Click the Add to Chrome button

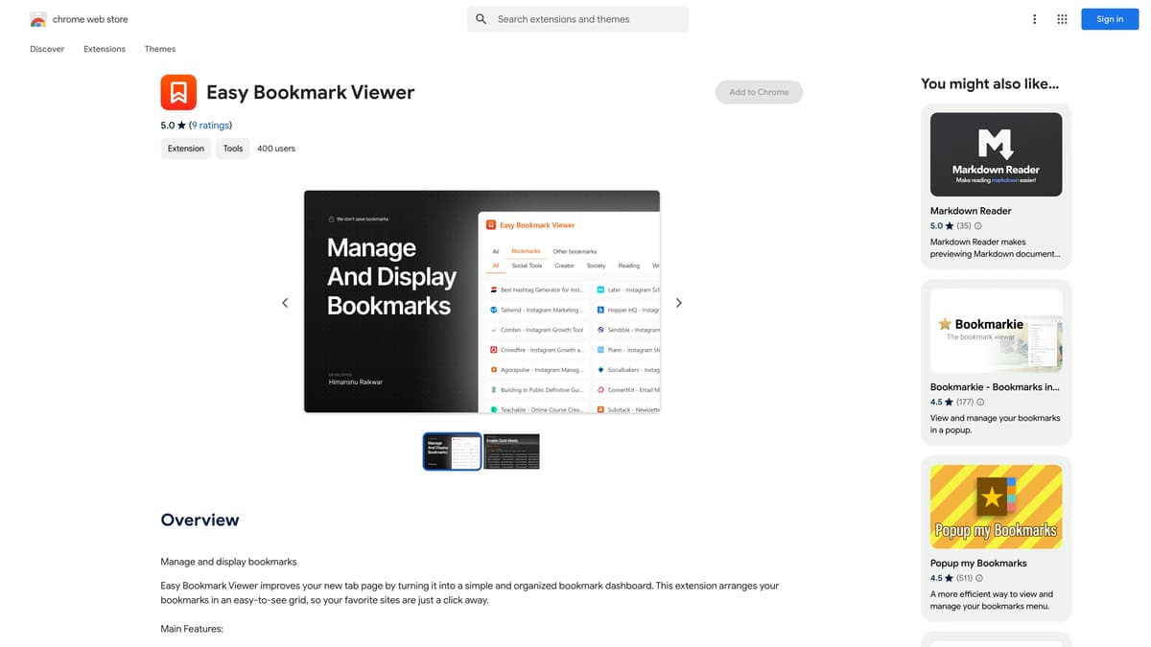pos(759,92)
